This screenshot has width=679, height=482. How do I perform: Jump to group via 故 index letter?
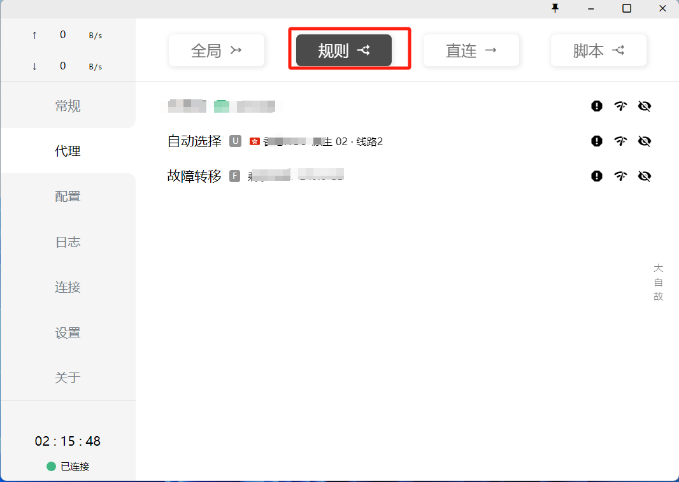tap(658, 297)
